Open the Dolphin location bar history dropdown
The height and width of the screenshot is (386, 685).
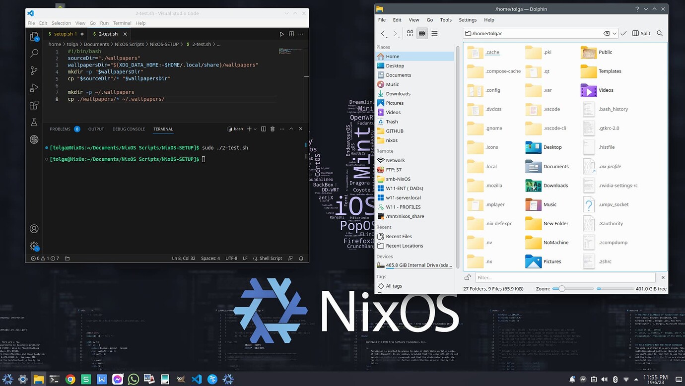point(615,33)
